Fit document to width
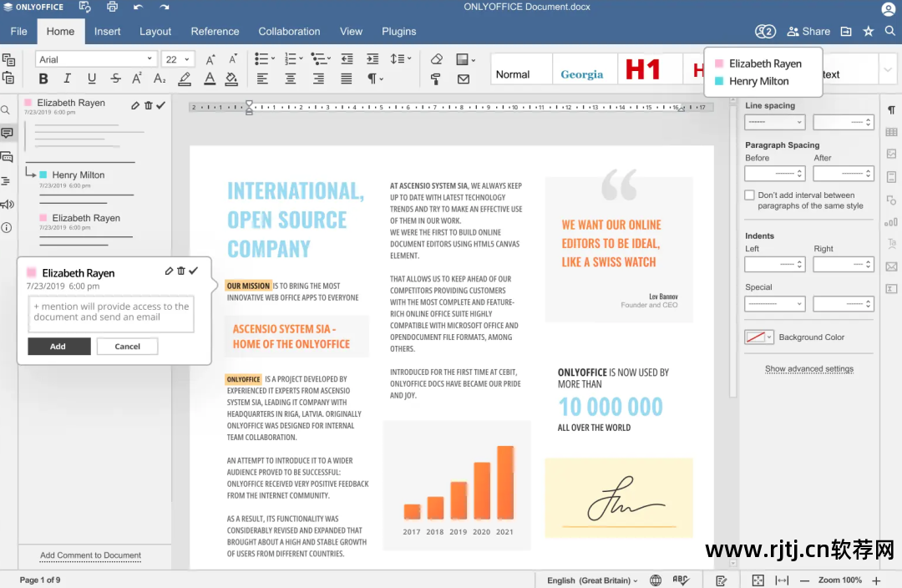 coord(782,580)
